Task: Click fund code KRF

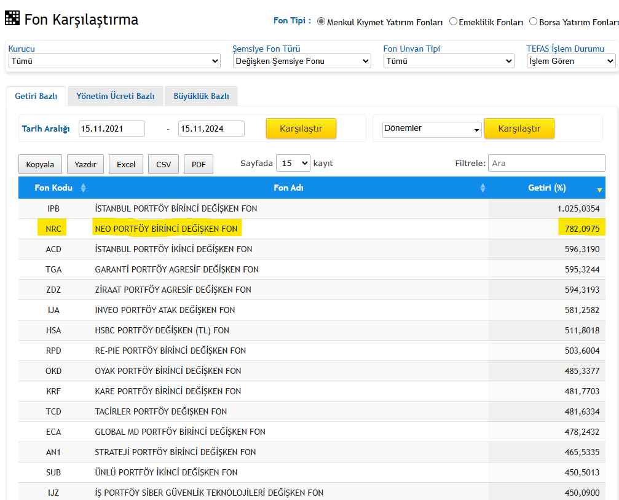Action: [x=53, y=391]
